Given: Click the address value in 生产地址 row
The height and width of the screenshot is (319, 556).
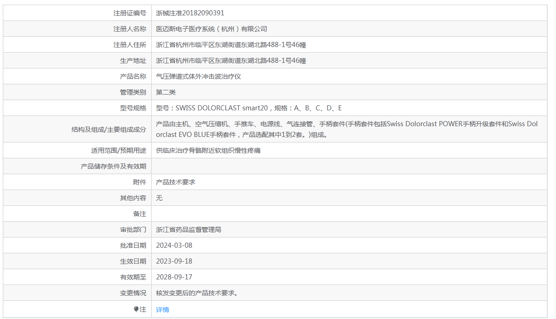Looking at the screenshot, I should (231, 61).
